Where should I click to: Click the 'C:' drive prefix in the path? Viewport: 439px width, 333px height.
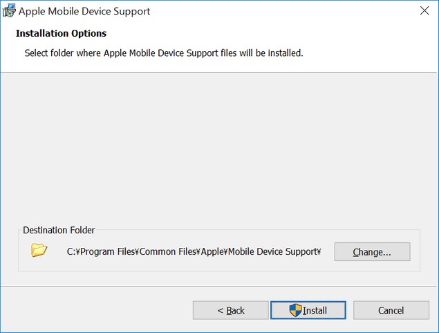coord(70,252)
